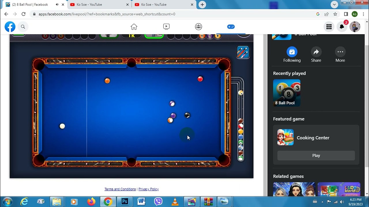Screen dimensions: 369x207
Task: Switch to 8 Ball Pool Facebook tab
Action: coord(34,5)
